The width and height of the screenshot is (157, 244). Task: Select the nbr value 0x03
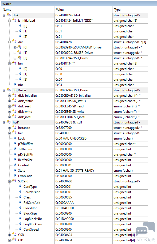(x=59, y=85)
